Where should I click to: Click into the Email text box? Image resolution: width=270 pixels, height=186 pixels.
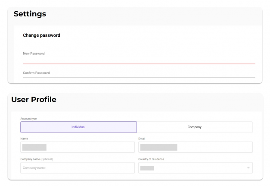click(196, 147)
